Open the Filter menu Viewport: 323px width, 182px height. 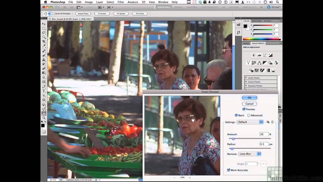tap(121, 2)
